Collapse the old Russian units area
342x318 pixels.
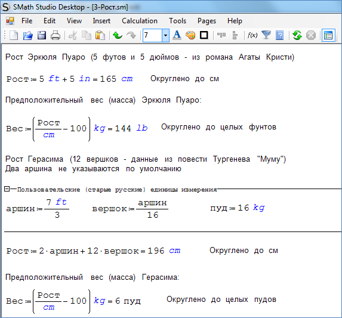pyautogui.click(x=7, y=189)
